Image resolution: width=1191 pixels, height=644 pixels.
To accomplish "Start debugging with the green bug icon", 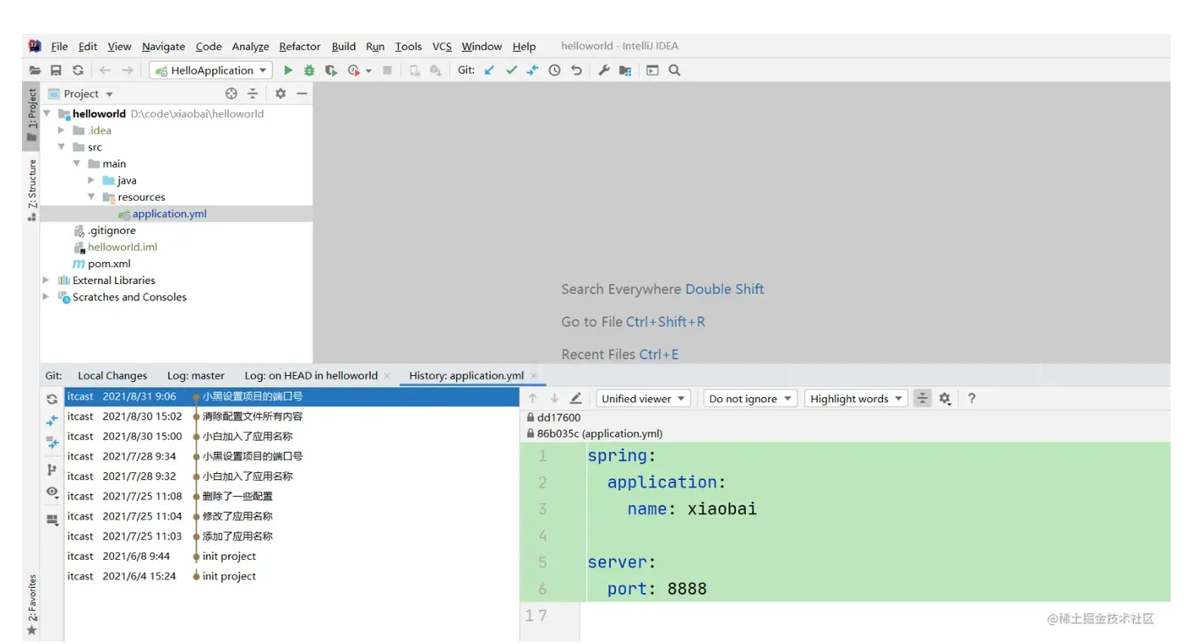I will pos(310,71).
